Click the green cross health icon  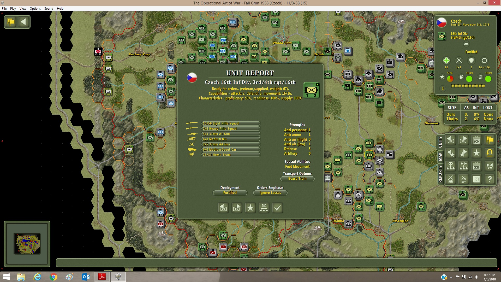pos(446,61)
